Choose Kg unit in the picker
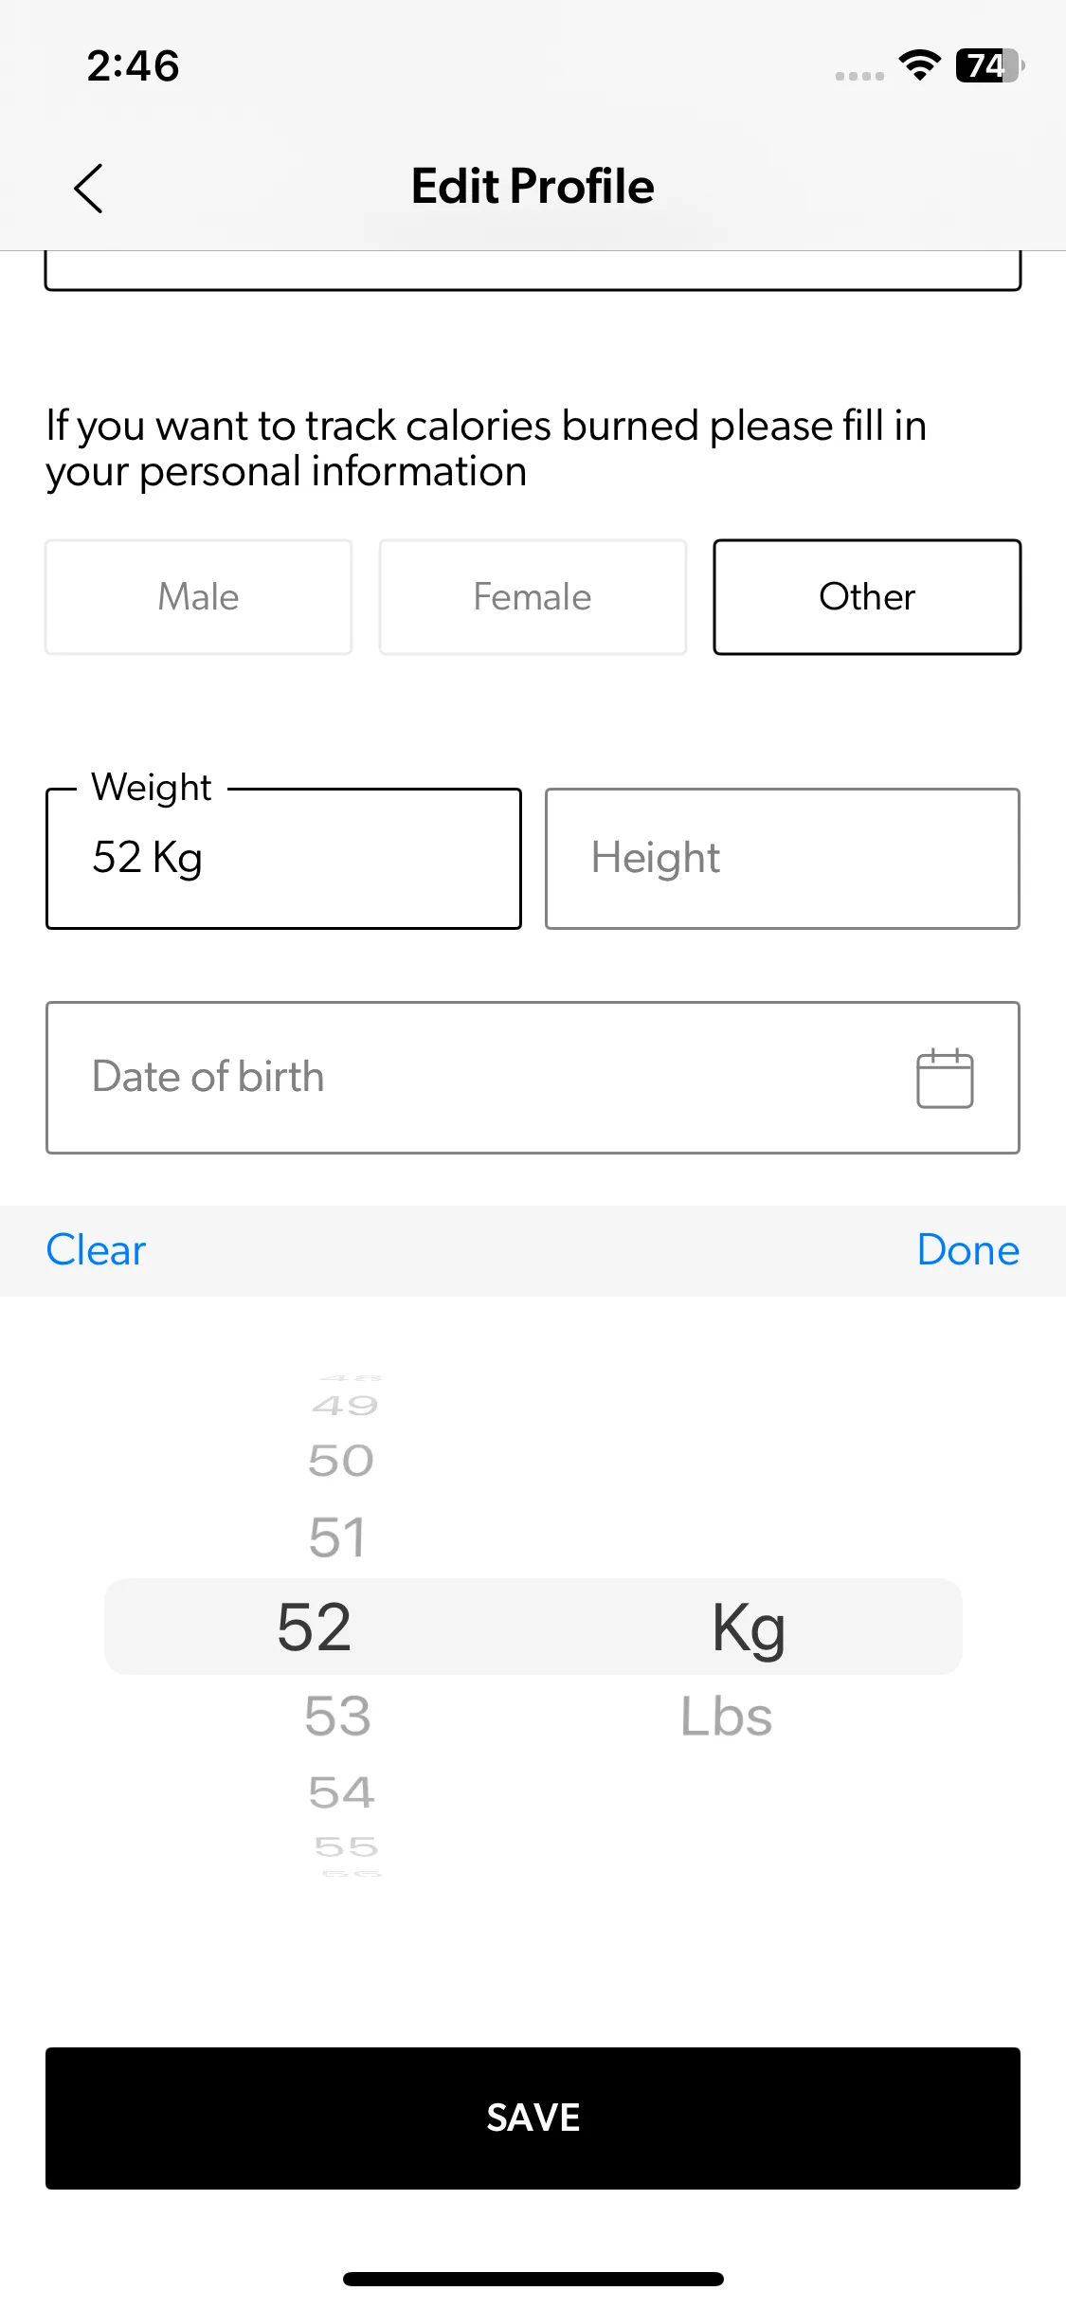Screen dimensions: 1066x2309 748,1627
